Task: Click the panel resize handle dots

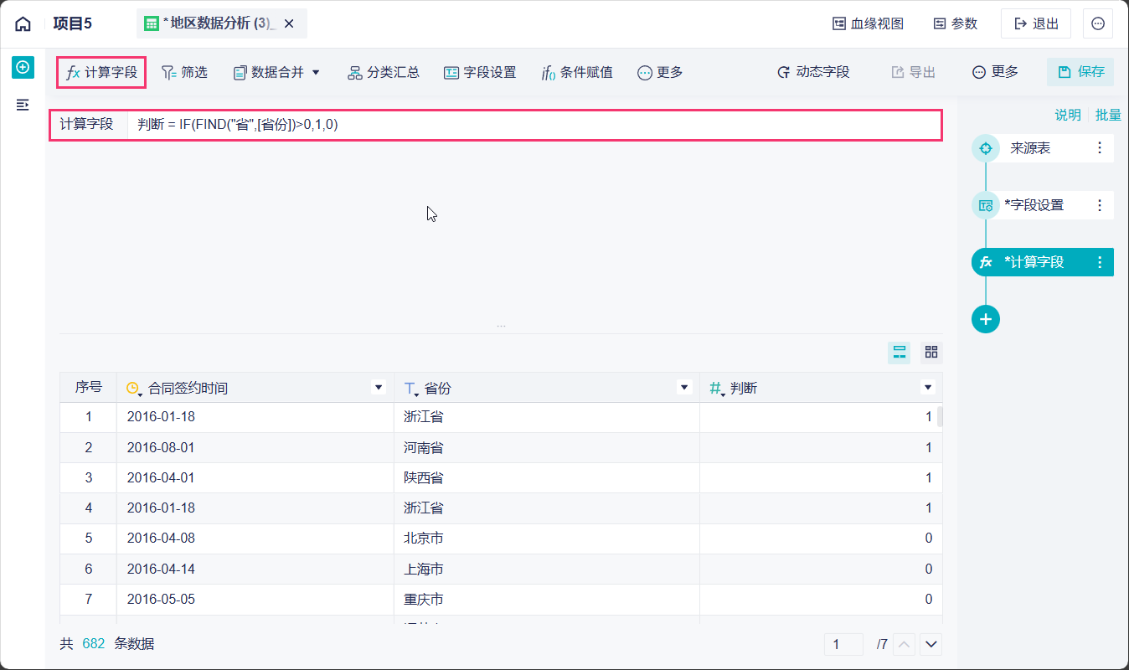Action: pyautogui.click(x=501, y=325)
